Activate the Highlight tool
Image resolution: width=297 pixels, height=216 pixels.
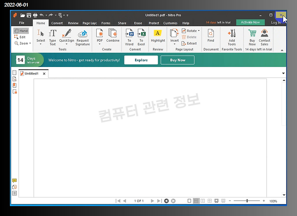click(158, 36)
